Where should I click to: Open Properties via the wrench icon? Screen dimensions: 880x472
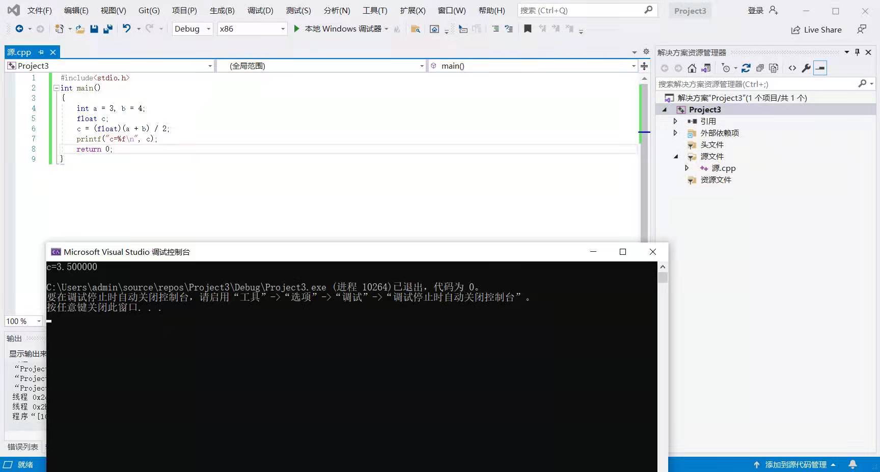806,68
